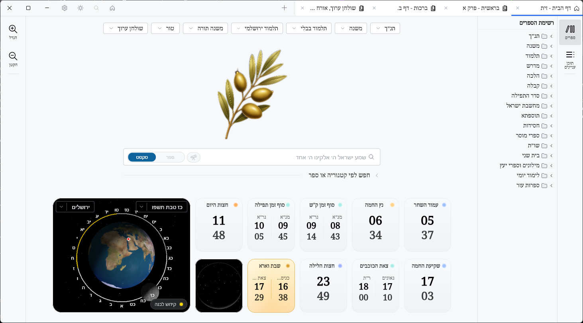Close the ברכות - דף ב. tab

point(374,8)
